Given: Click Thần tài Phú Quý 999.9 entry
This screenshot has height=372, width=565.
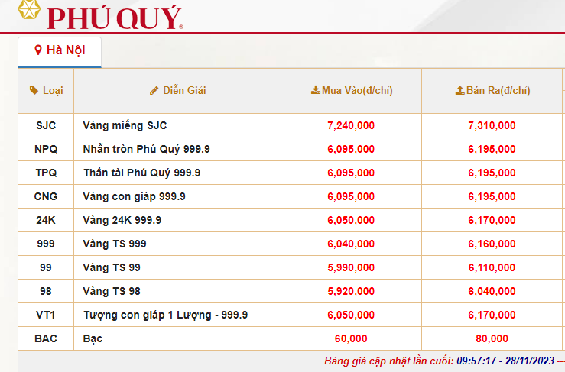Looking at the screenshot, I should point(141,173).
